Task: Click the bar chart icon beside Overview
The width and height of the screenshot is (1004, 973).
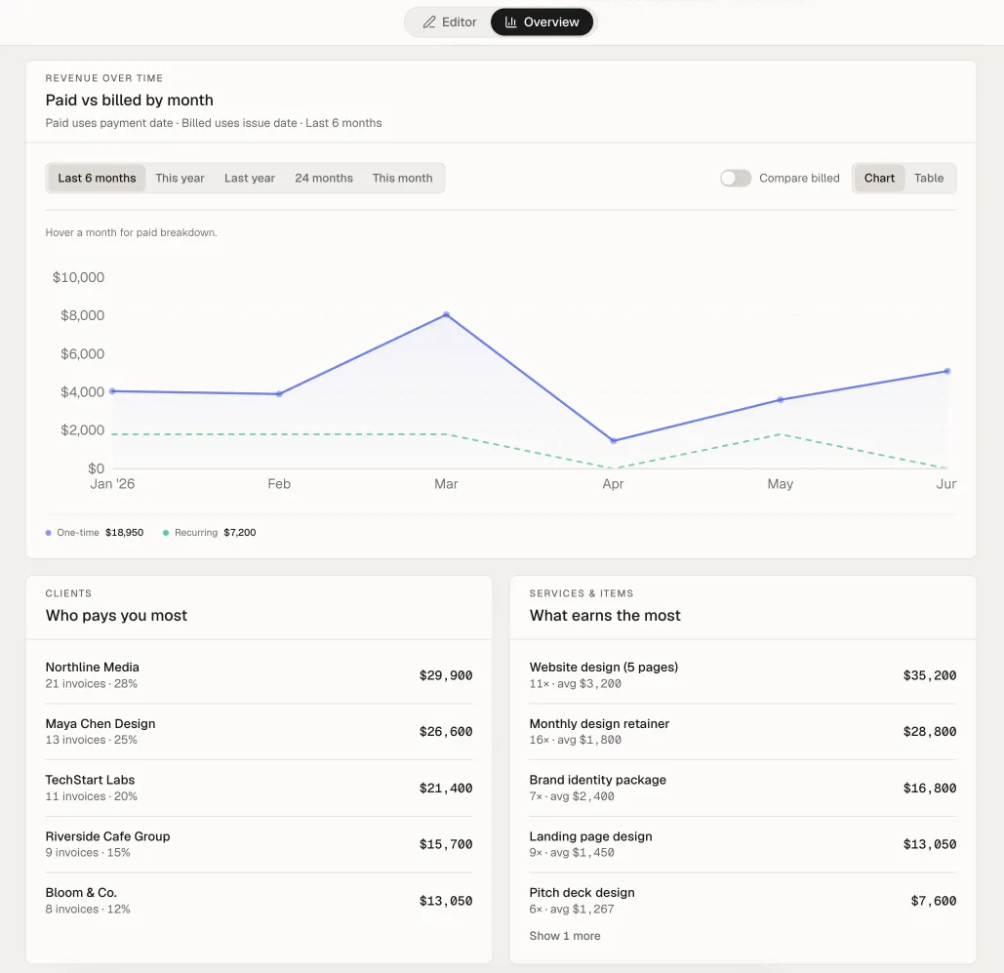Action: 510,21
